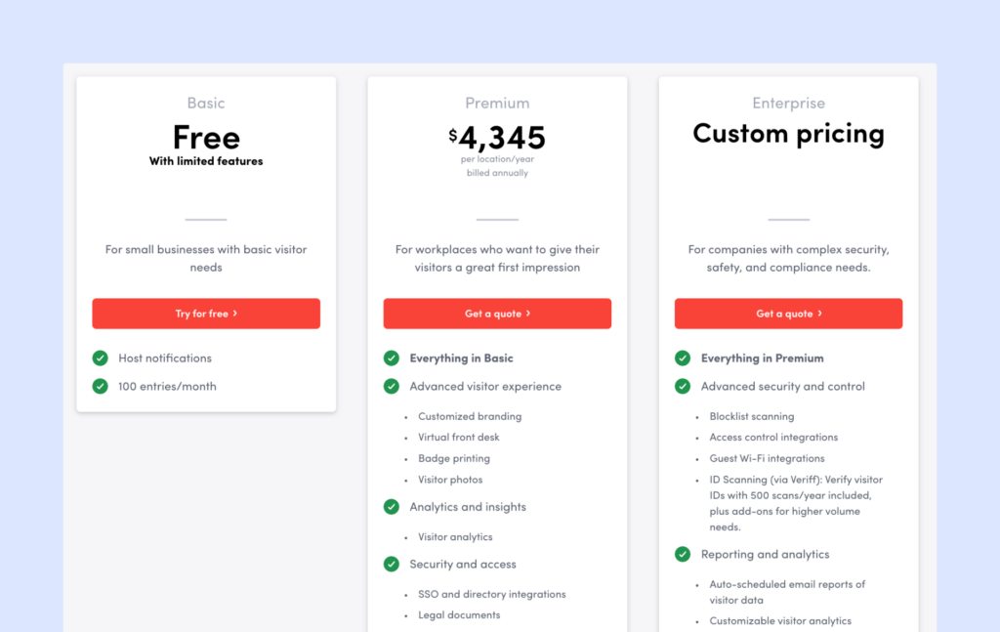Click the check icon next to 100 entries/month
This screenshot has height=632, width=1000.
100,386
